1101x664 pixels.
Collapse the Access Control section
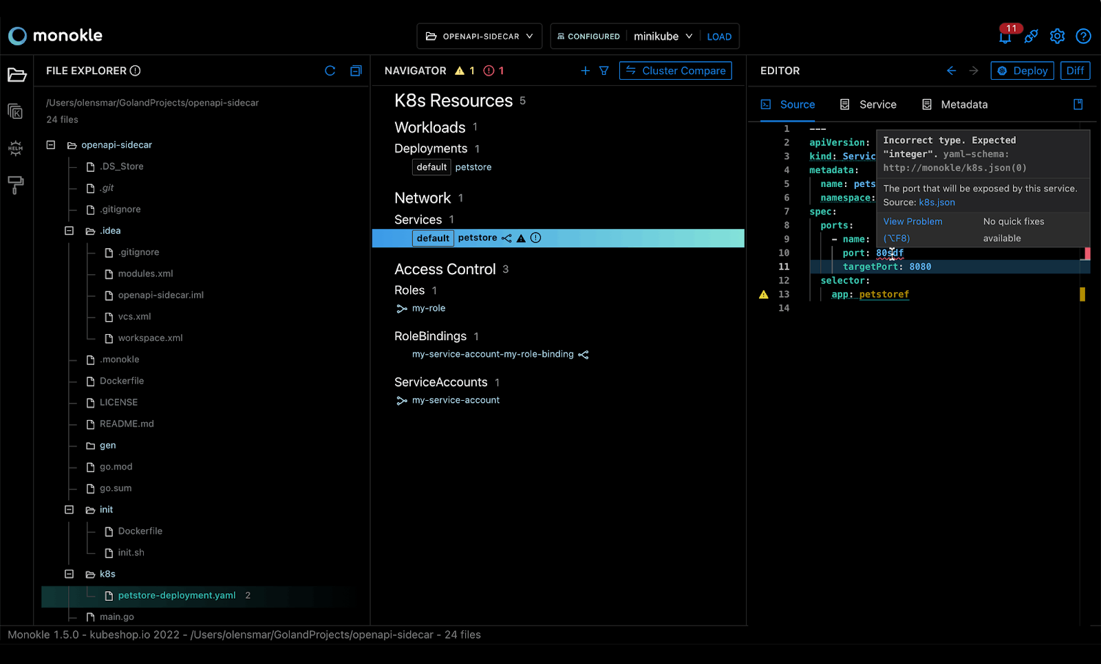pyautogui.click(x=445, y=269)
